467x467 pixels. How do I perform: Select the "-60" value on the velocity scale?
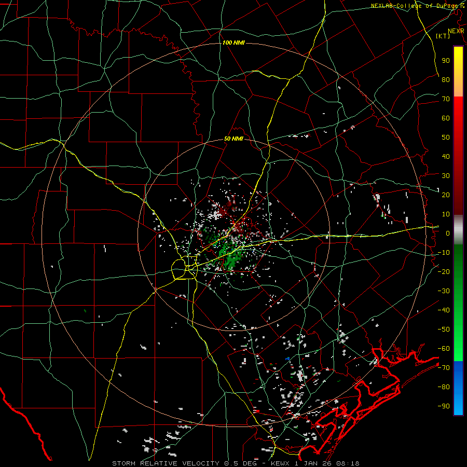tap(444, 349)
